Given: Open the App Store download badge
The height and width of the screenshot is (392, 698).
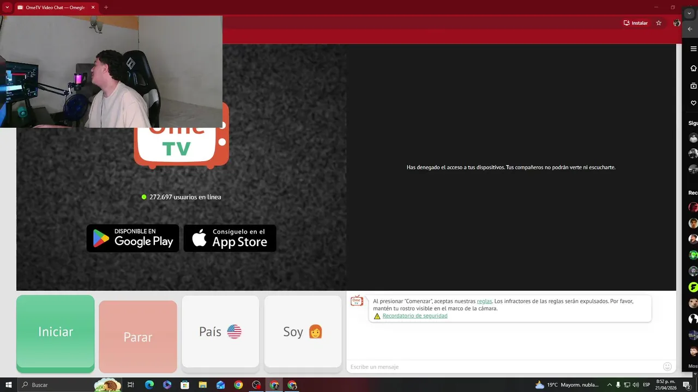Looking at the screenshot, I should [x=230, y=238].
